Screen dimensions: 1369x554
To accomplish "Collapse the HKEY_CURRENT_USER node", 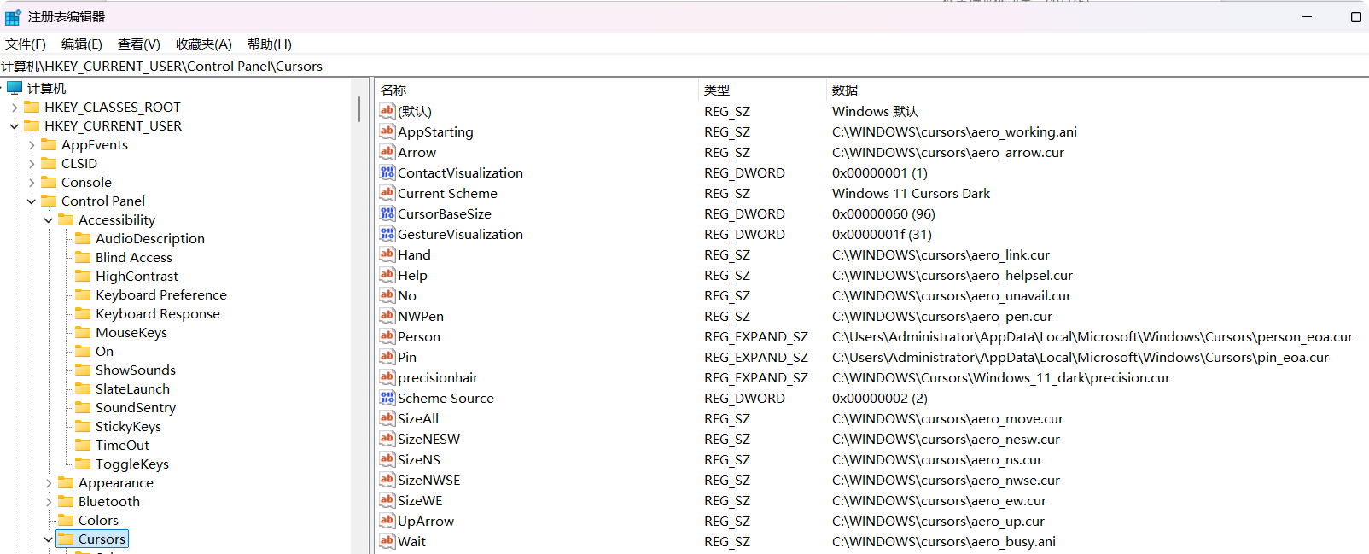I will click(15, 126).
